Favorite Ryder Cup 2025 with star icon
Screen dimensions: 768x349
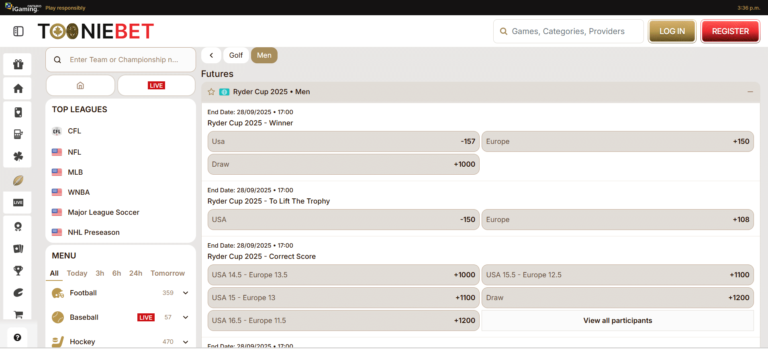pos(211,92)
